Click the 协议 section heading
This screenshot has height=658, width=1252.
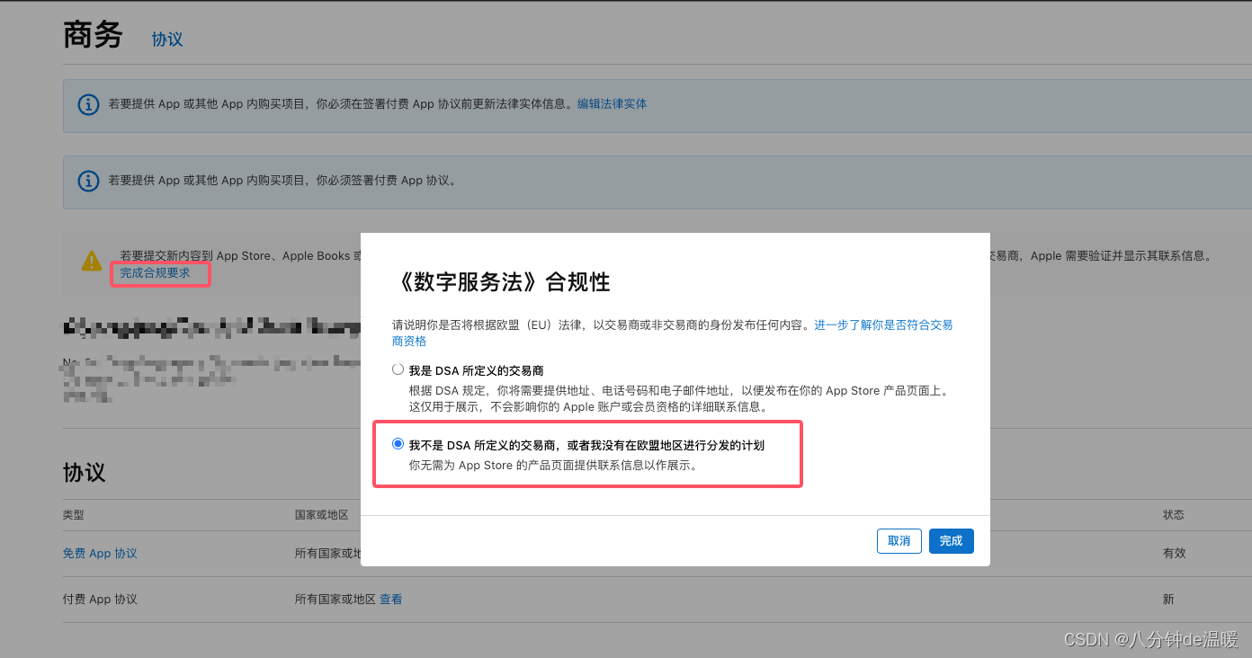[x=85, y=472]
